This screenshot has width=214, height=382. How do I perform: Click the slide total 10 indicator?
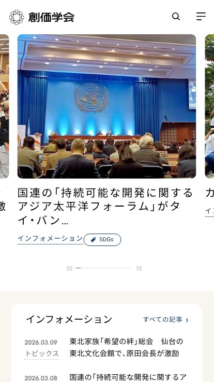(x=139, y=268)
